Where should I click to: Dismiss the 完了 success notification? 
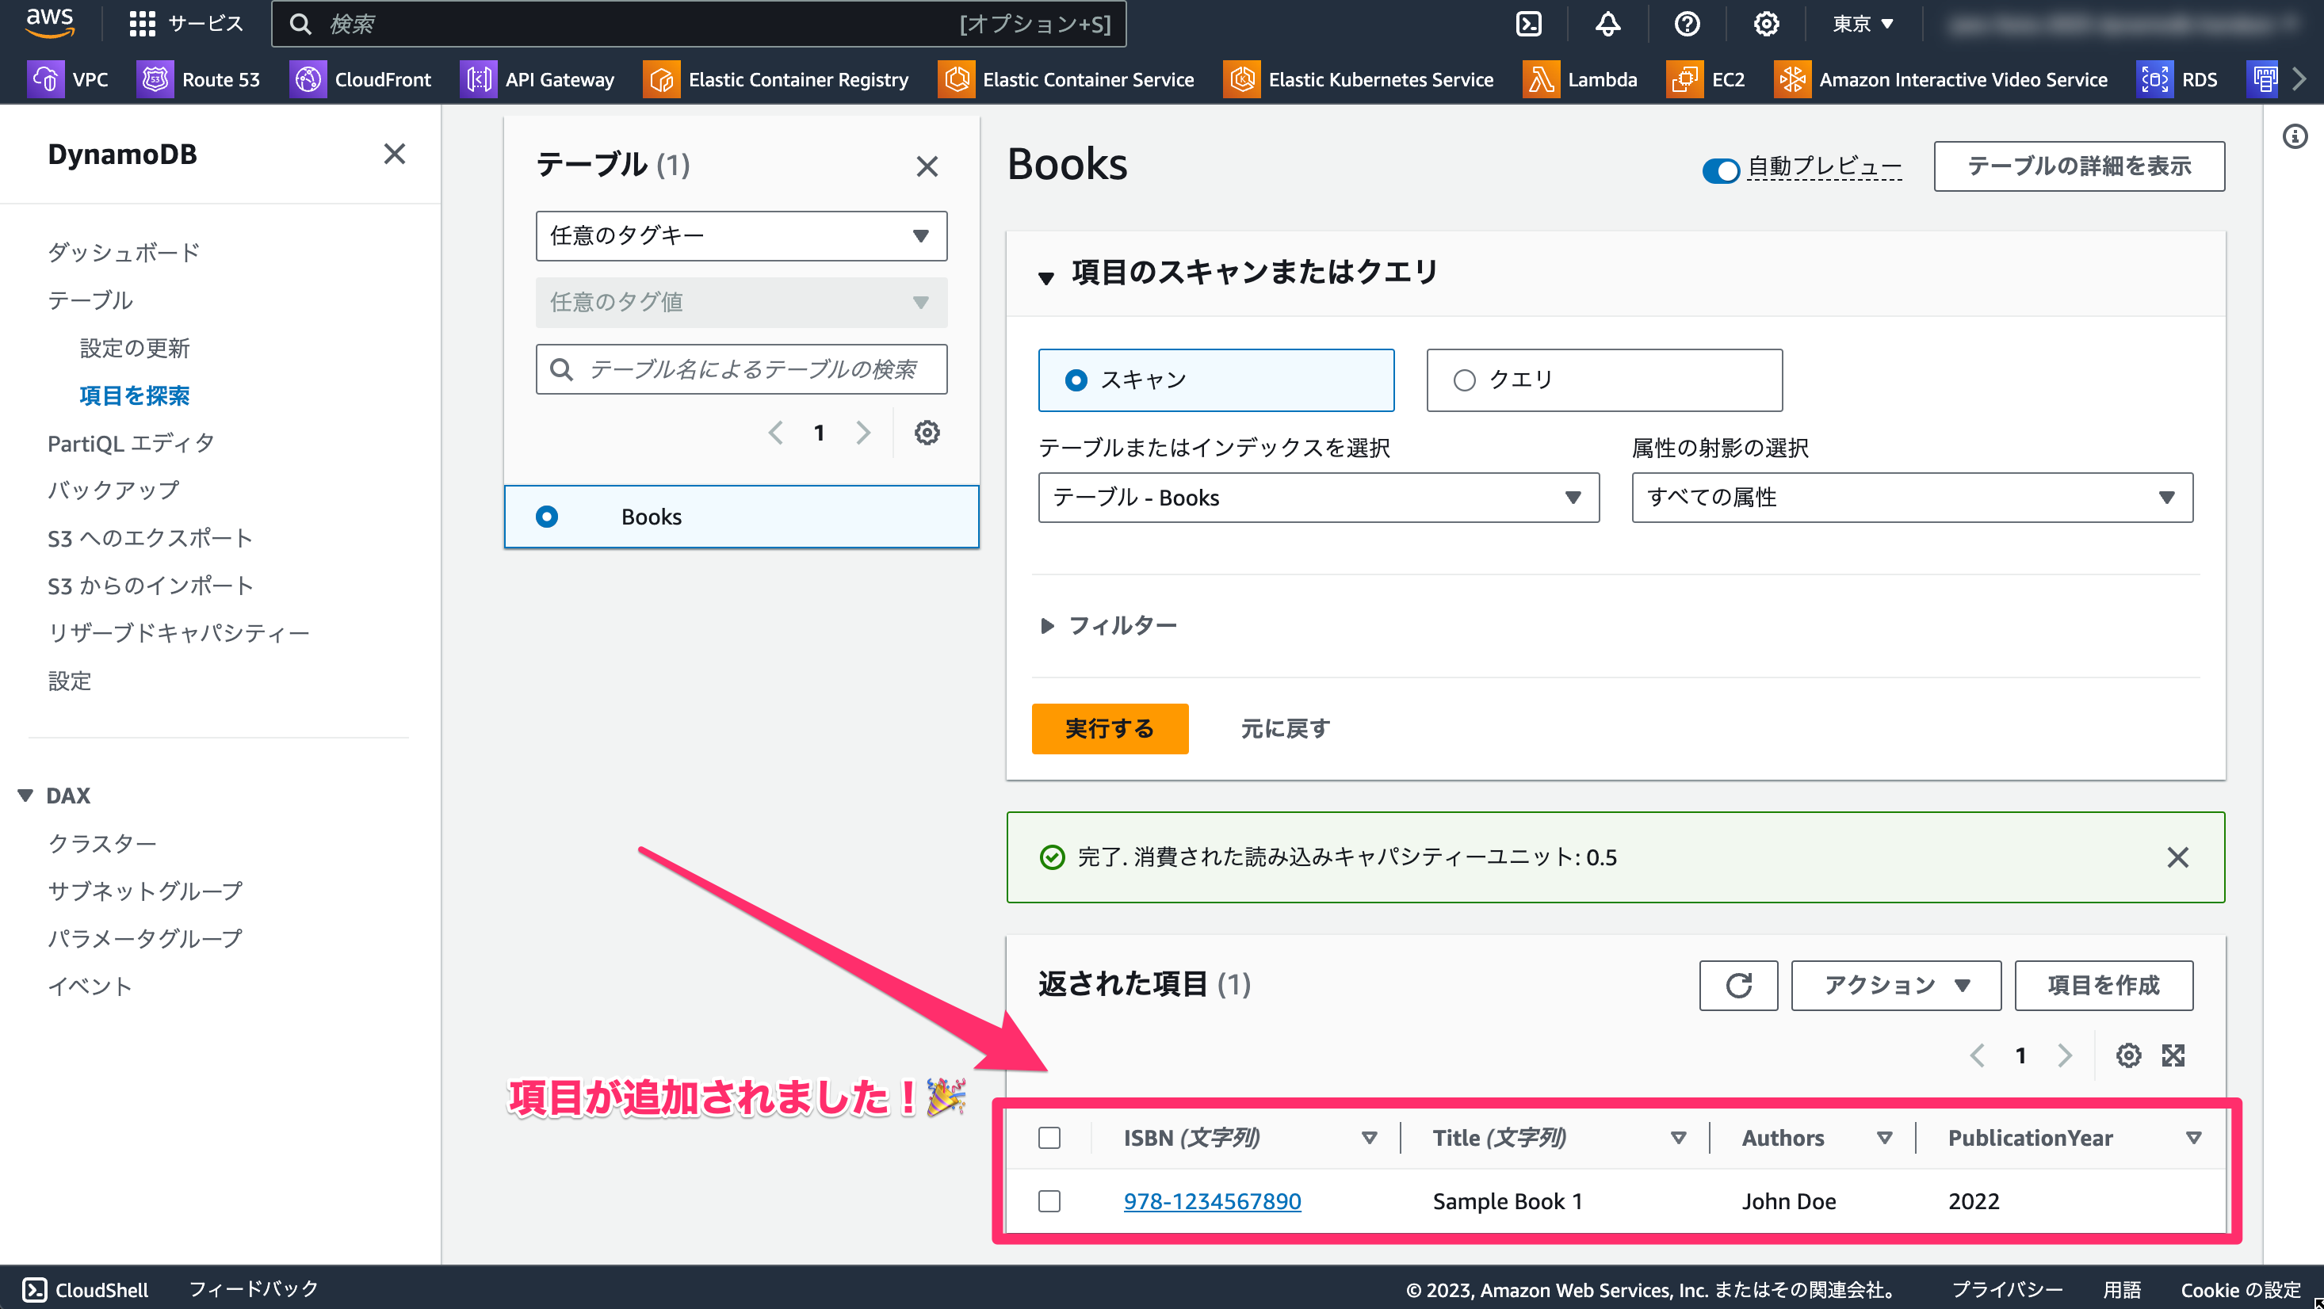(2178, 857)
